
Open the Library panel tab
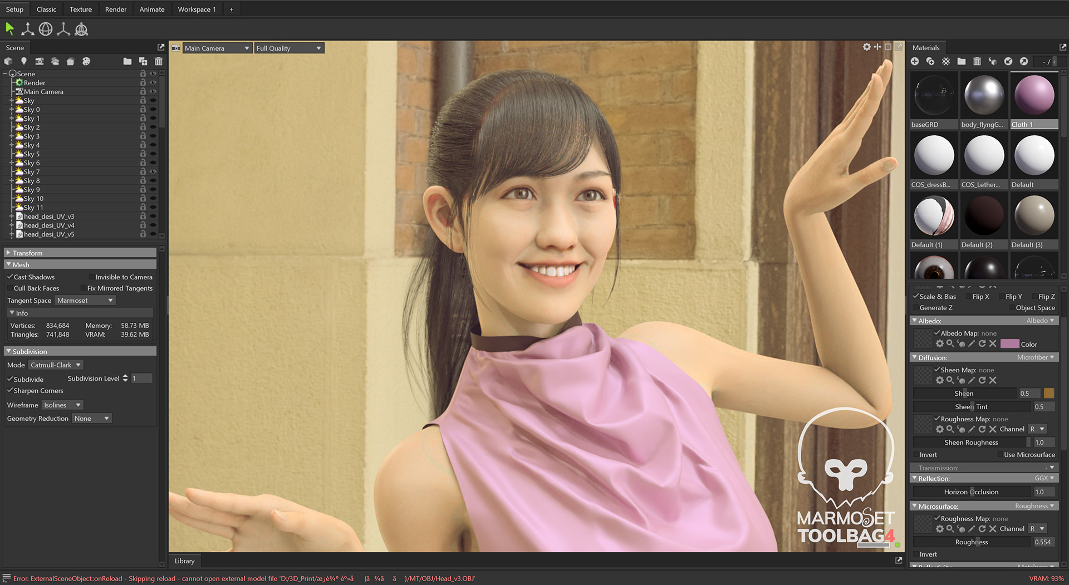(184, 561)
